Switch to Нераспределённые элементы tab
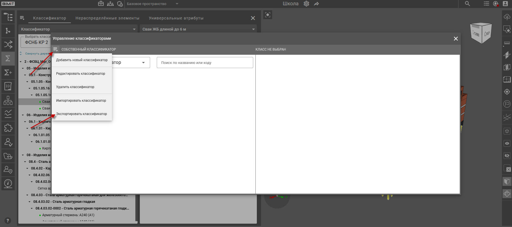 tap(107, 18)
